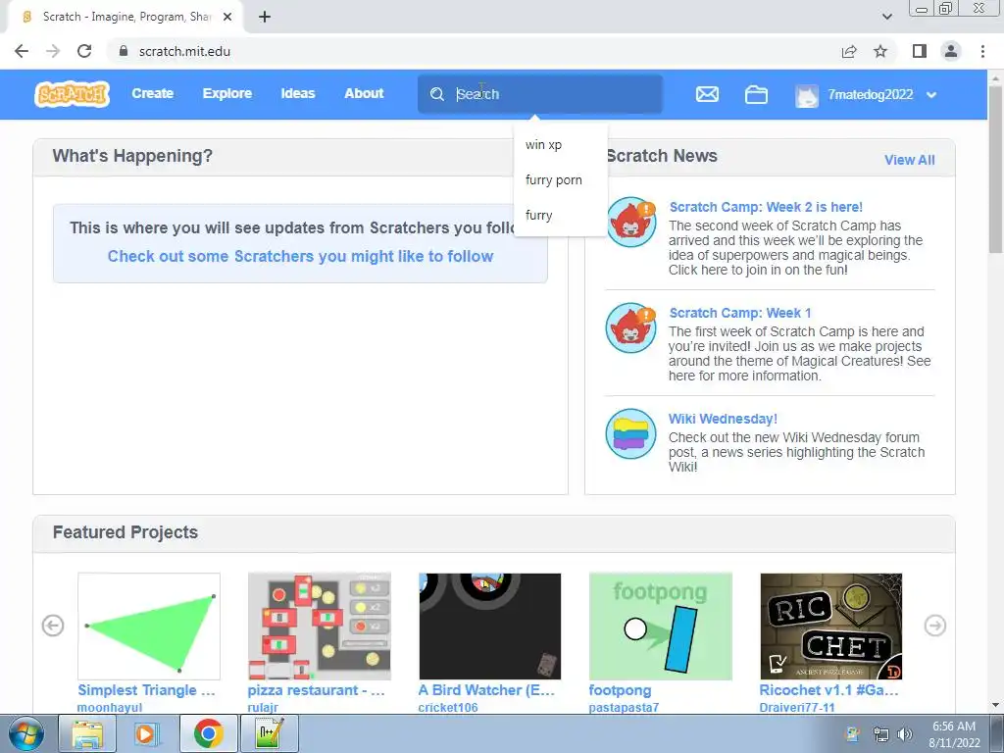
Task: Click View All in Scratch News
Action: click(x=909, y=160)
